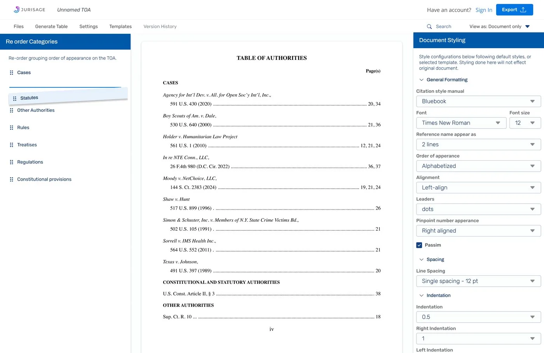The width and height of the screenshot is (544, 353).
Task: Open View as Document only dropdown
Action: click(x=499, y=26)
